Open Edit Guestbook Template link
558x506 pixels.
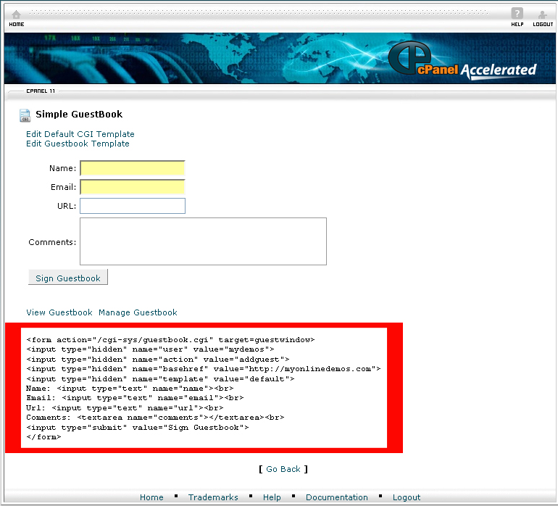tap(78, 144)
